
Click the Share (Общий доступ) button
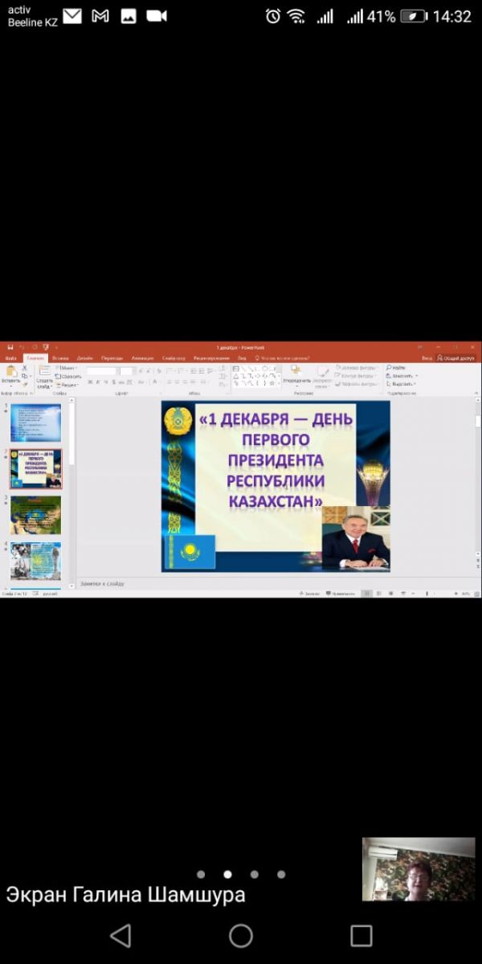coord(458,357)
